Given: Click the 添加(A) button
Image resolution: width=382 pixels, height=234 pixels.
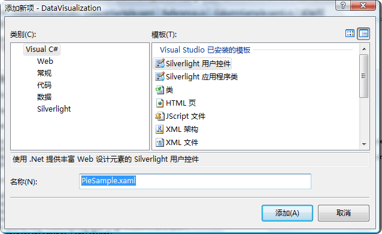Looking at the screenshot, I should click(x=287, y=213).
